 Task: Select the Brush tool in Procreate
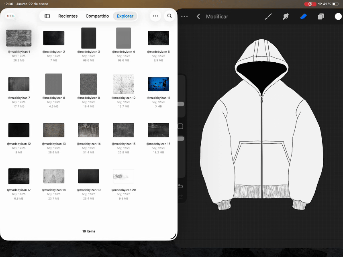[268, 16]
